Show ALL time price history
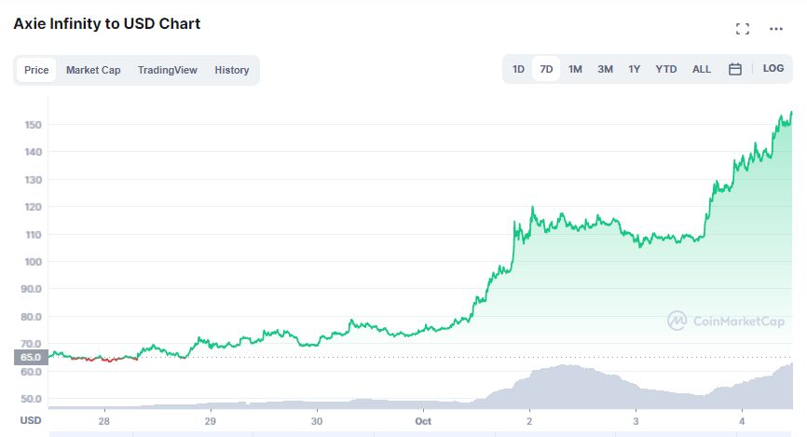The image size is (807, 437). 702,69
